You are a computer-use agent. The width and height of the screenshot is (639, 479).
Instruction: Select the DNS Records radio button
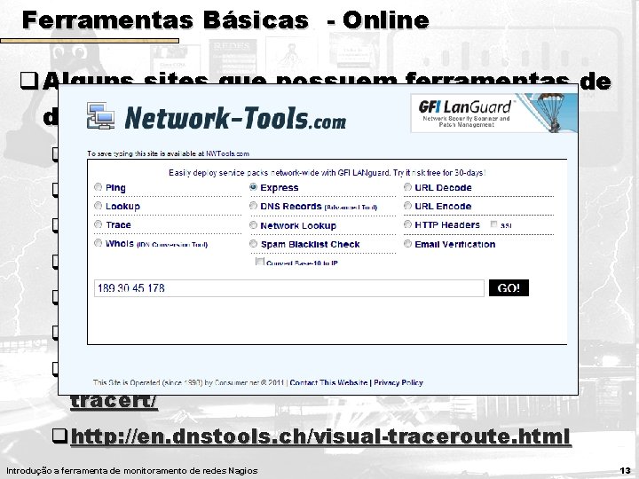coord(254,206)
